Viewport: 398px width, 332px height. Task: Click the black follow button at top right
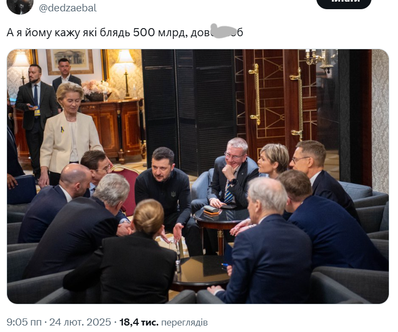pos(344,3)
